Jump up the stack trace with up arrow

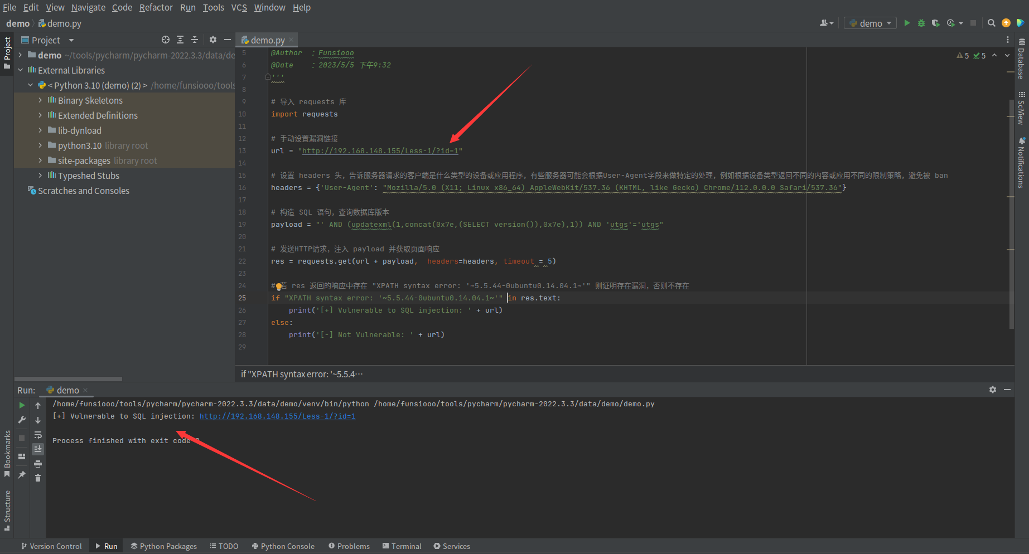38,406
